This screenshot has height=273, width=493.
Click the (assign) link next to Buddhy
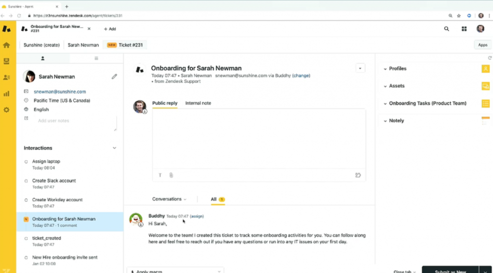(196, 216)
